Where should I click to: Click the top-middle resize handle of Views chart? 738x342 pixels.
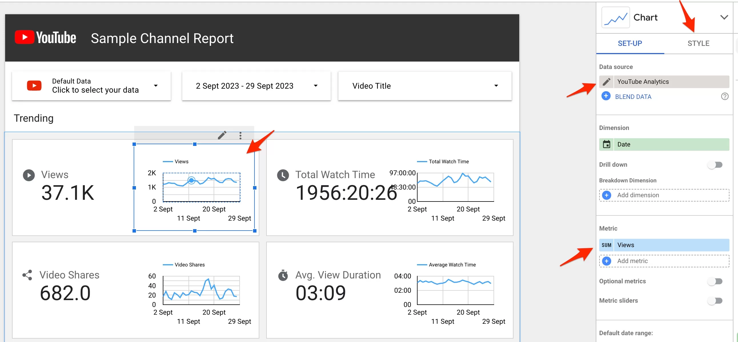(x=194, y=144)
